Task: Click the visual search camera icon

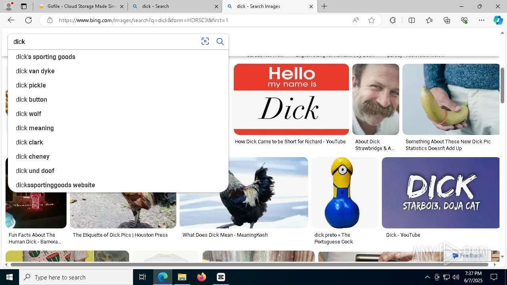Action: [205, 42]
